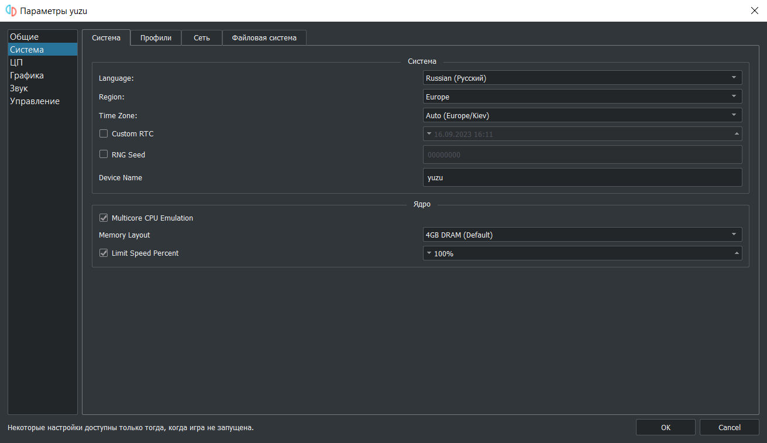Open Звук category in sidebar

pos(42,88)
